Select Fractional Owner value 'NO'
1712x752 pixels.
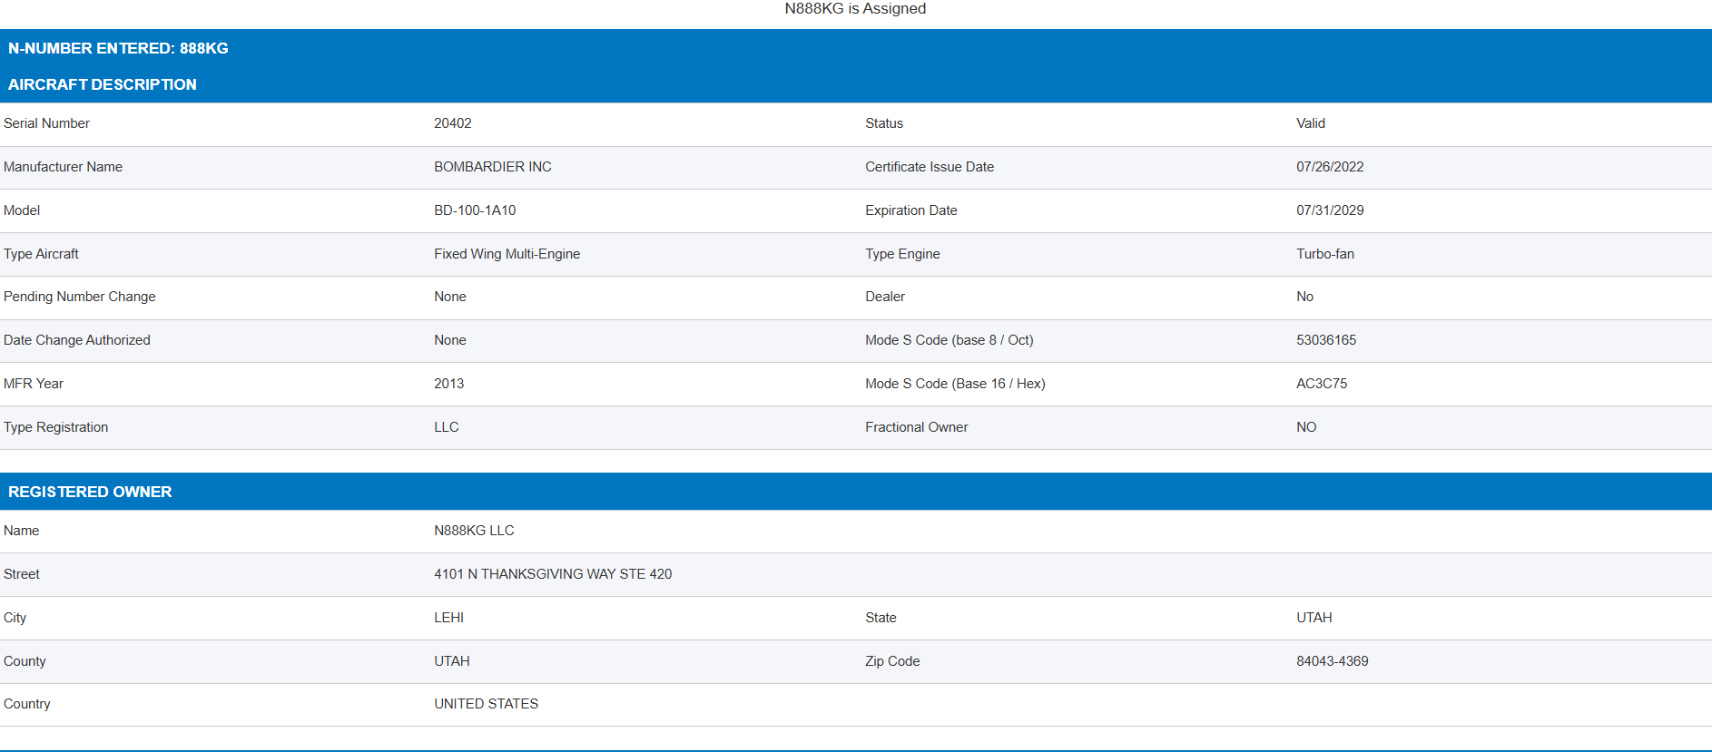[x=1306, y=427]
